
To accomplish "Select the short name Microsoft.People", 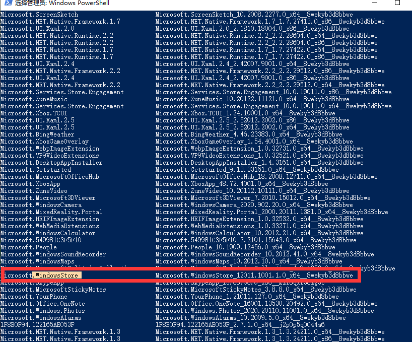I will 29,248.
